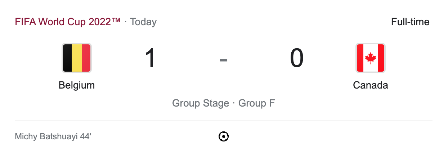
Task: Click the Full-time match status
Action: [410, 22]
